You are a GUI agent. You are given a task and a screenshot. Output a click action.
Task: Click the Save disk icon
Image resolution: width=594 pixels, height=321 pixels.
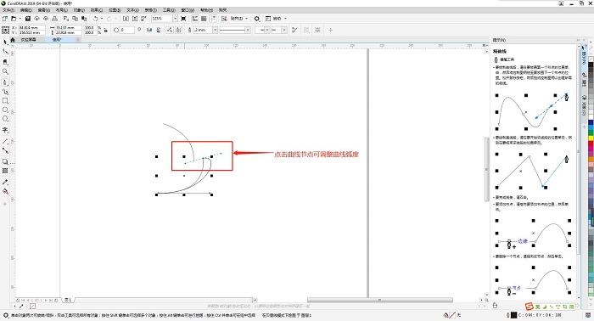(28, 19)
